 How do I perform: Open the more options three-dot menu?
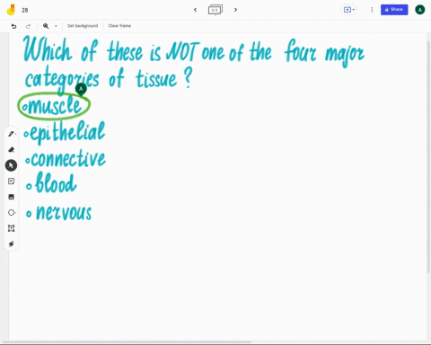(x=372, y=10)
